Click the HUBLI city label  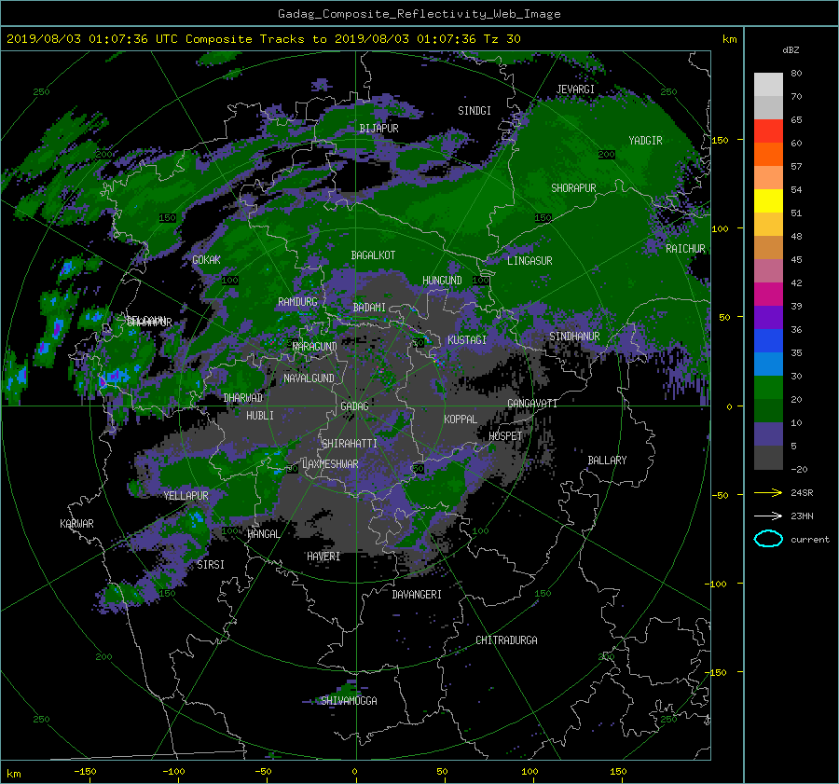(x=259, y=416)
